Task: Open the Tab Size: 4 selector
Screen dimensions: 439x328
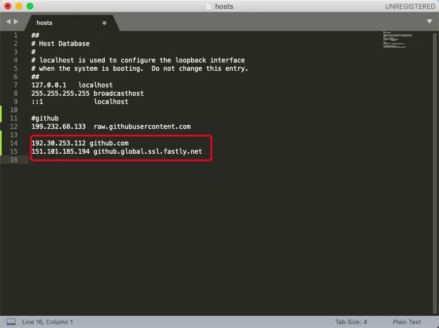Action: [x=351, y=322]
